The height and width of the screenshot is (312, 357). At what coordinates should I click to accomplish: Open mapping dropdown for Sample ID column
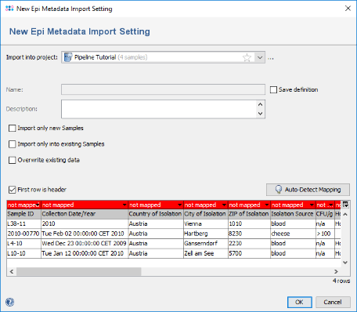(x=38, y=205)
